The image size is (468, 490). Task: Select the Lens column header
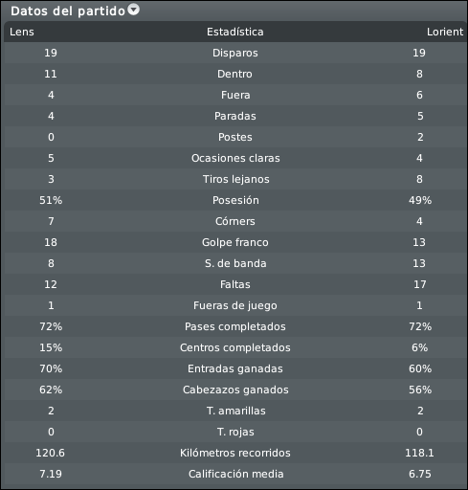[22, 32]
